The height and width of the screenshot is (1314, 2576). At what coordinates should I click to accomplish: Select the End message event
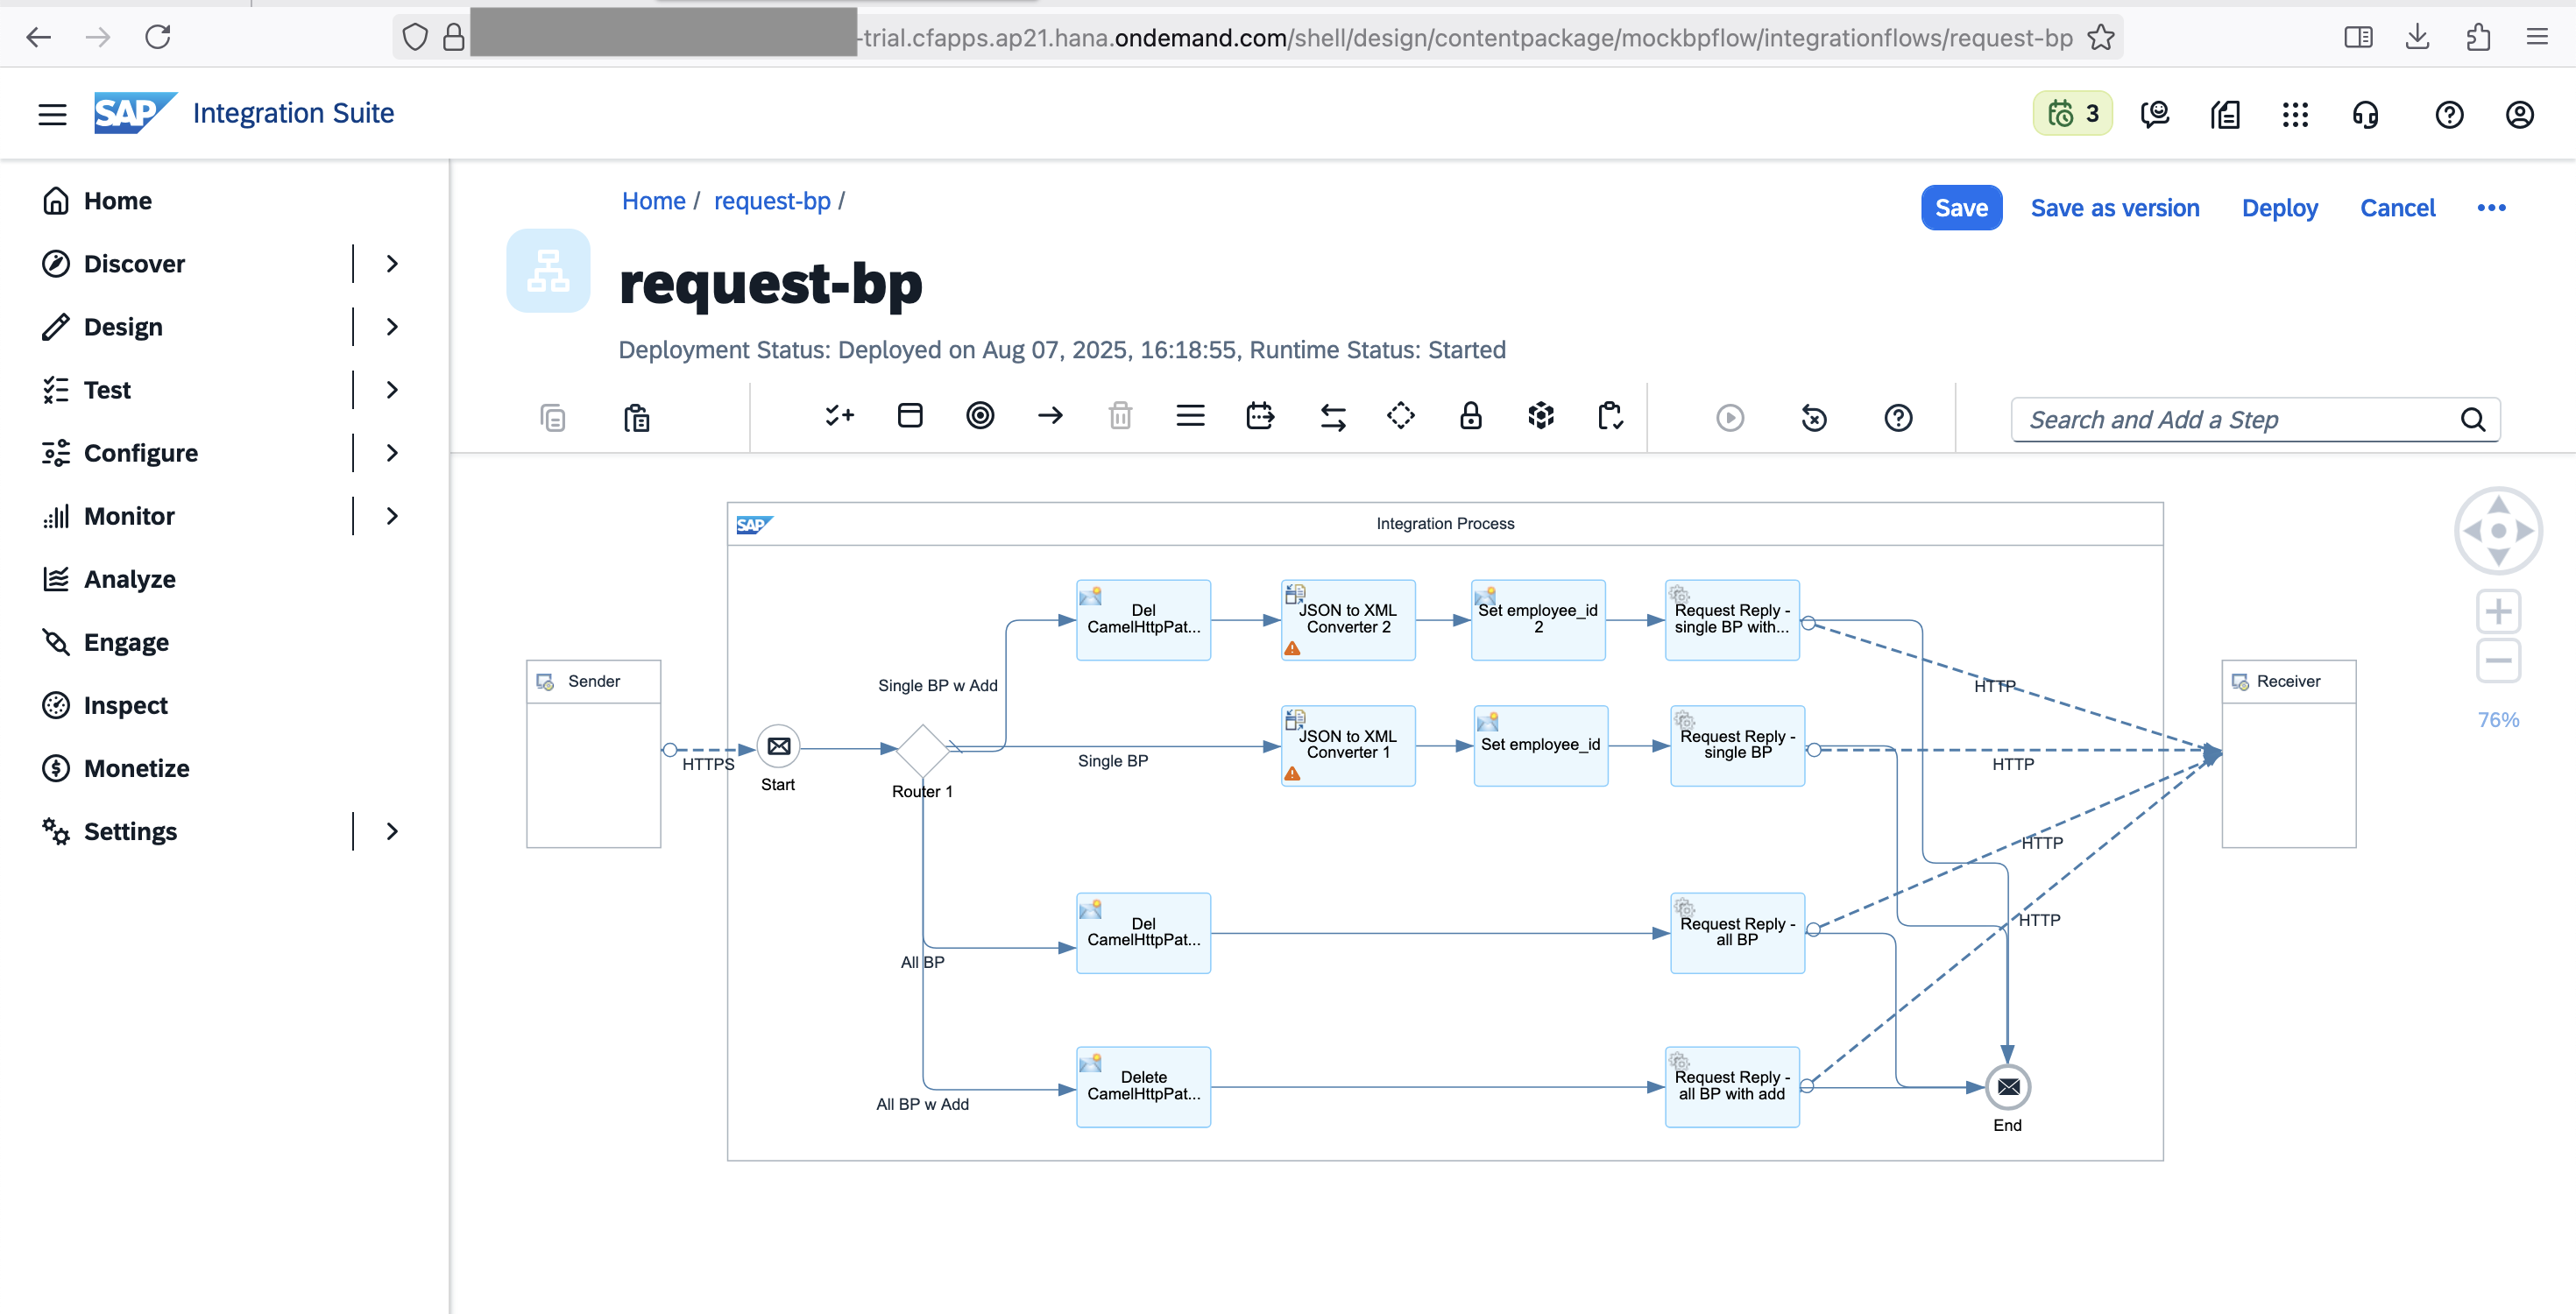click(2007, 1087)
